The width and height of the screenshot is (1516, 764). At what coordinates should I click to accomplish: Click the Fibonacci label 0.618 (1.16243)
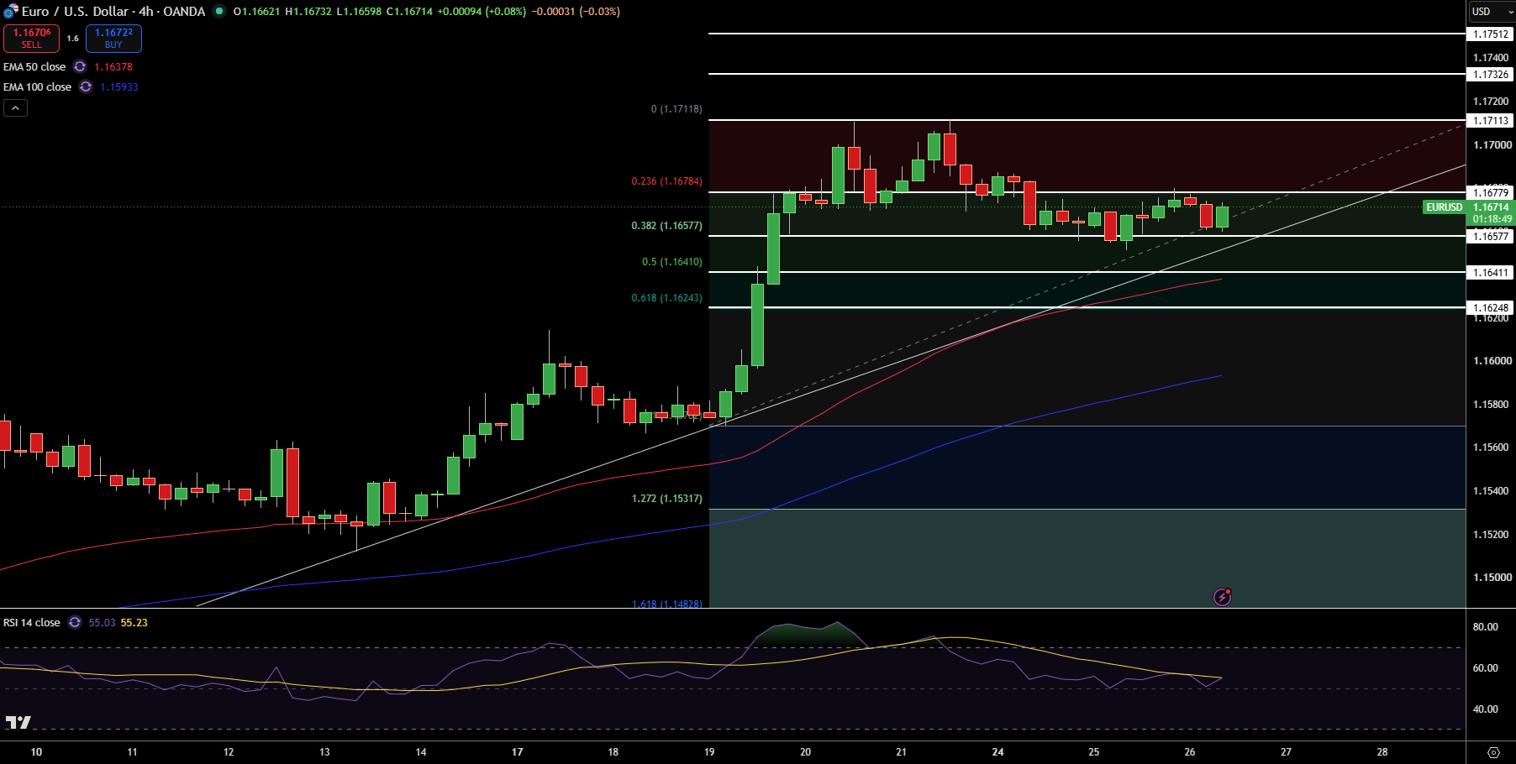point(667,298)
